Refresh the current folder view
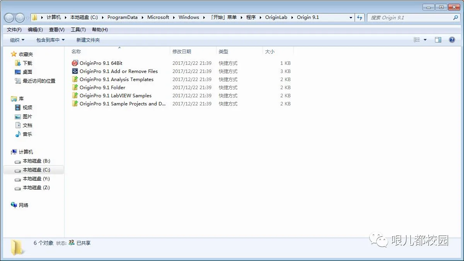The width and height of the screenshot is (464, 261). 360,17
